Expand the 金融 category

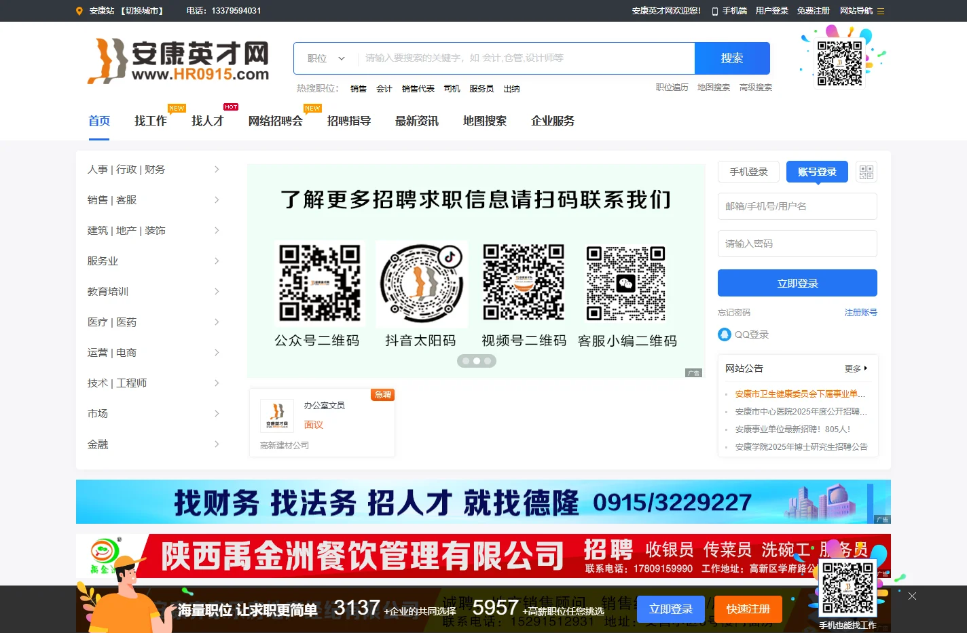[x=153, y=444]
